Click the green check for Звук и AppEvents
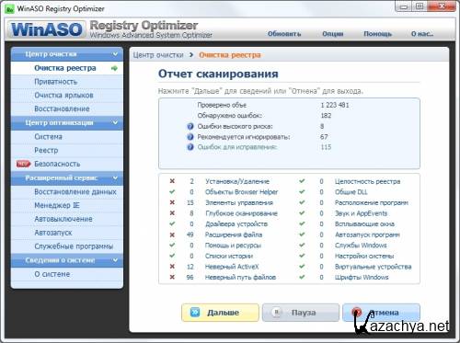This screenshot has width=460, height=343. point(302,213)
